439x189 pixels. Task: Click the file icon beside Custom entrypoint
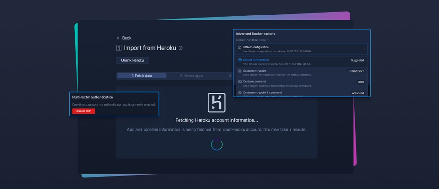pos(240,71)
